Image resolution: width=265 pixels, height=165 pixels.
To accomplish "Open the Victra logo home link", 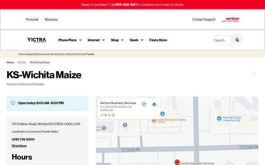I will (x=36, y=40).
